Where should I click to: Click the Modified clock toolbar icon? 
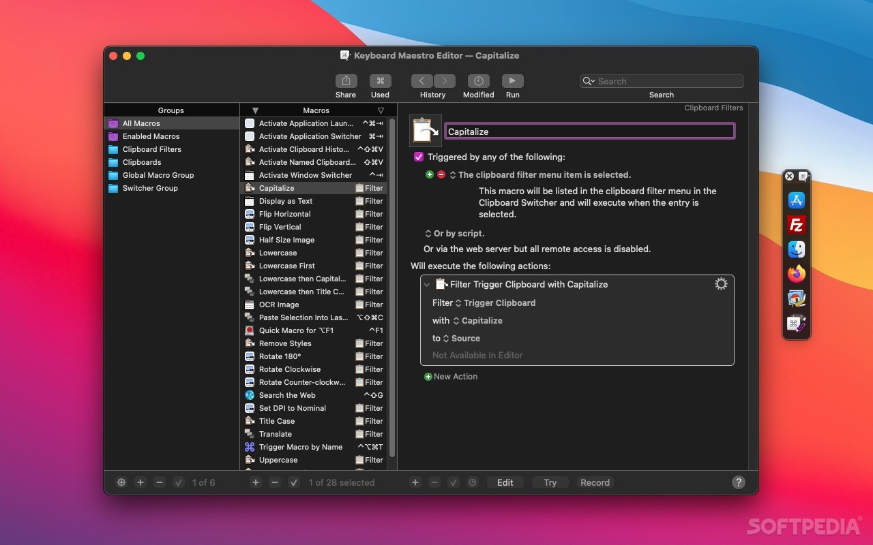(478, 80)
